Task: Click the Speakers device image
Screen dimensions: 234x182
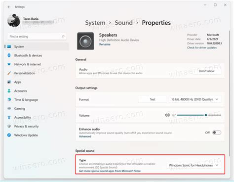Action: tap(85, 41)
